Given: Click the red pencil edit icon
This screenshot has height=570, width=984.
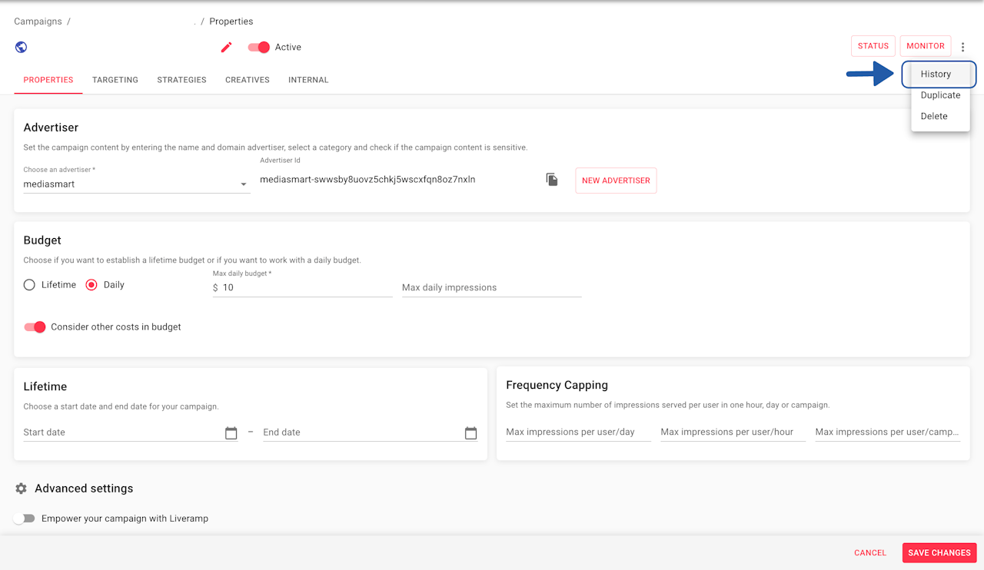Looking at the screenshot, I should pos(226,47).
